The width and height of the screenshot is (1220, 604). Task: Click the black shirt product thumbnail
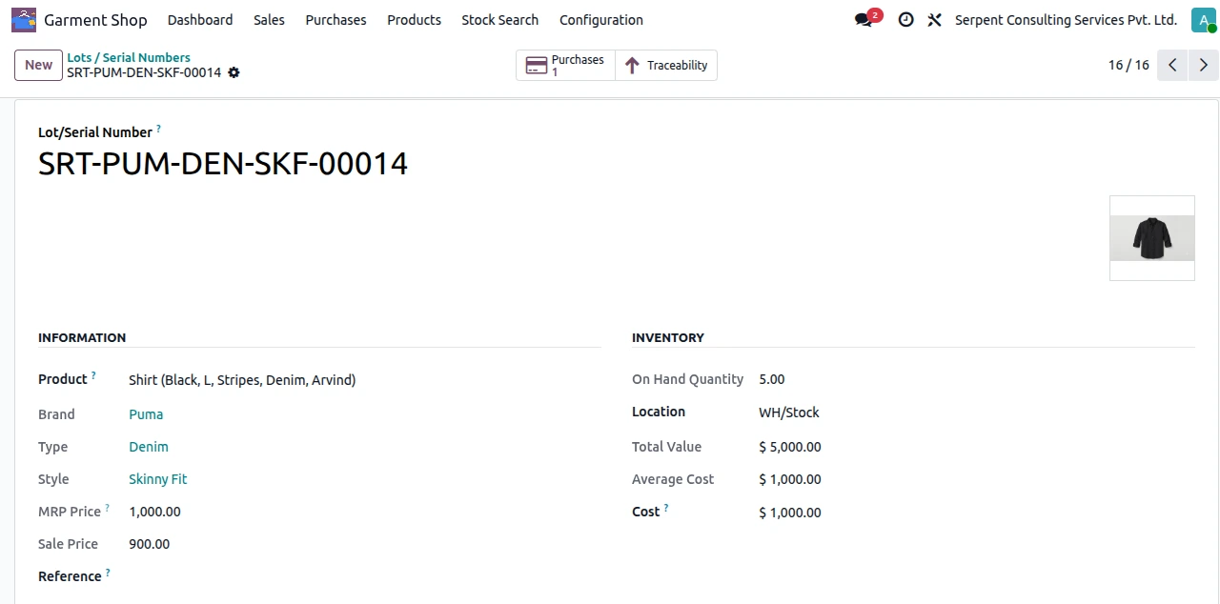(1151, 238)
